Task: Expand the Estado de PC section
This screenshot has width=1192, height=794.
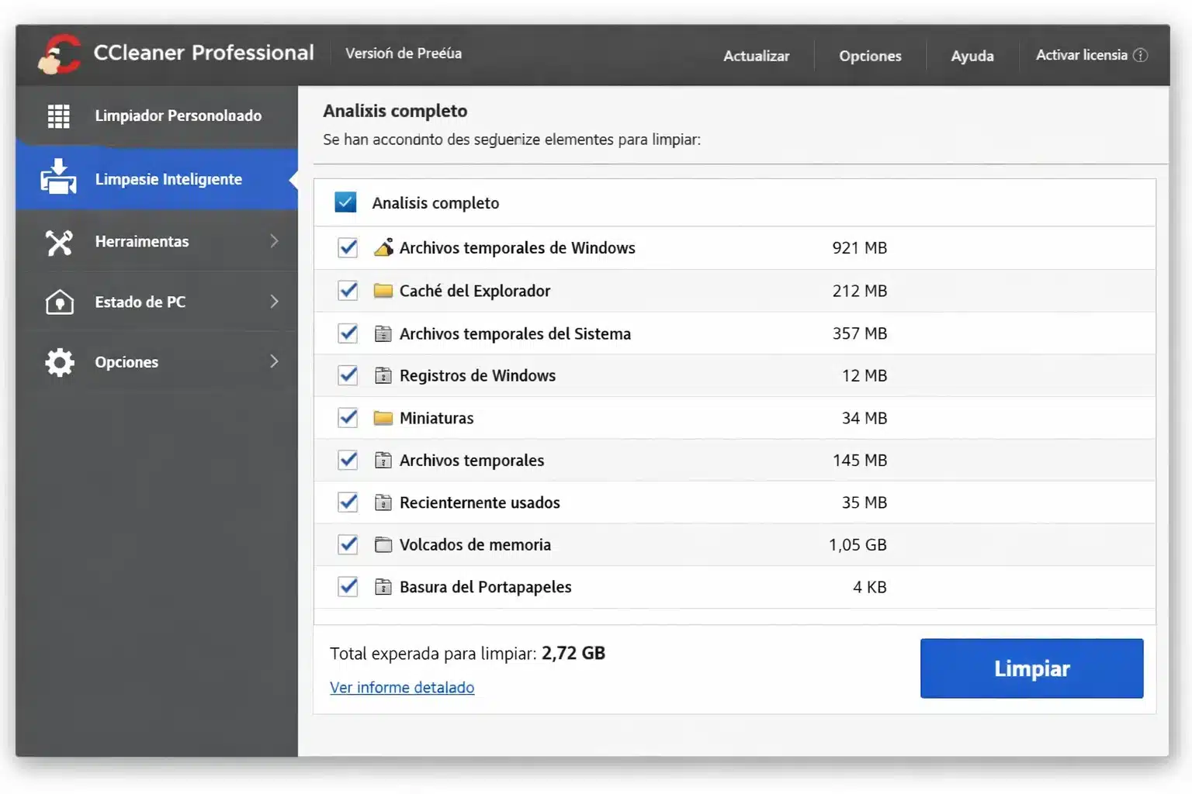Action: 275,302
